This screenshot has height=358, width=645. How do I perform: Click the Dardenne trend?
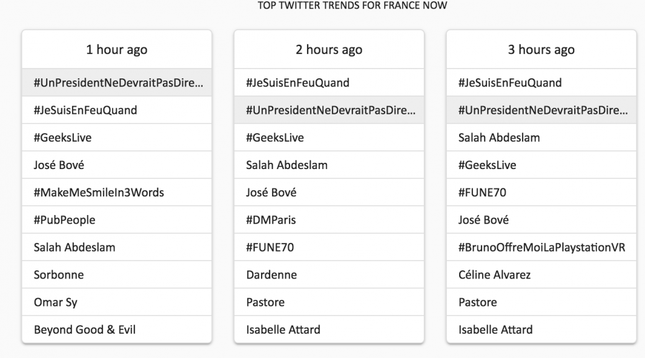272,275
